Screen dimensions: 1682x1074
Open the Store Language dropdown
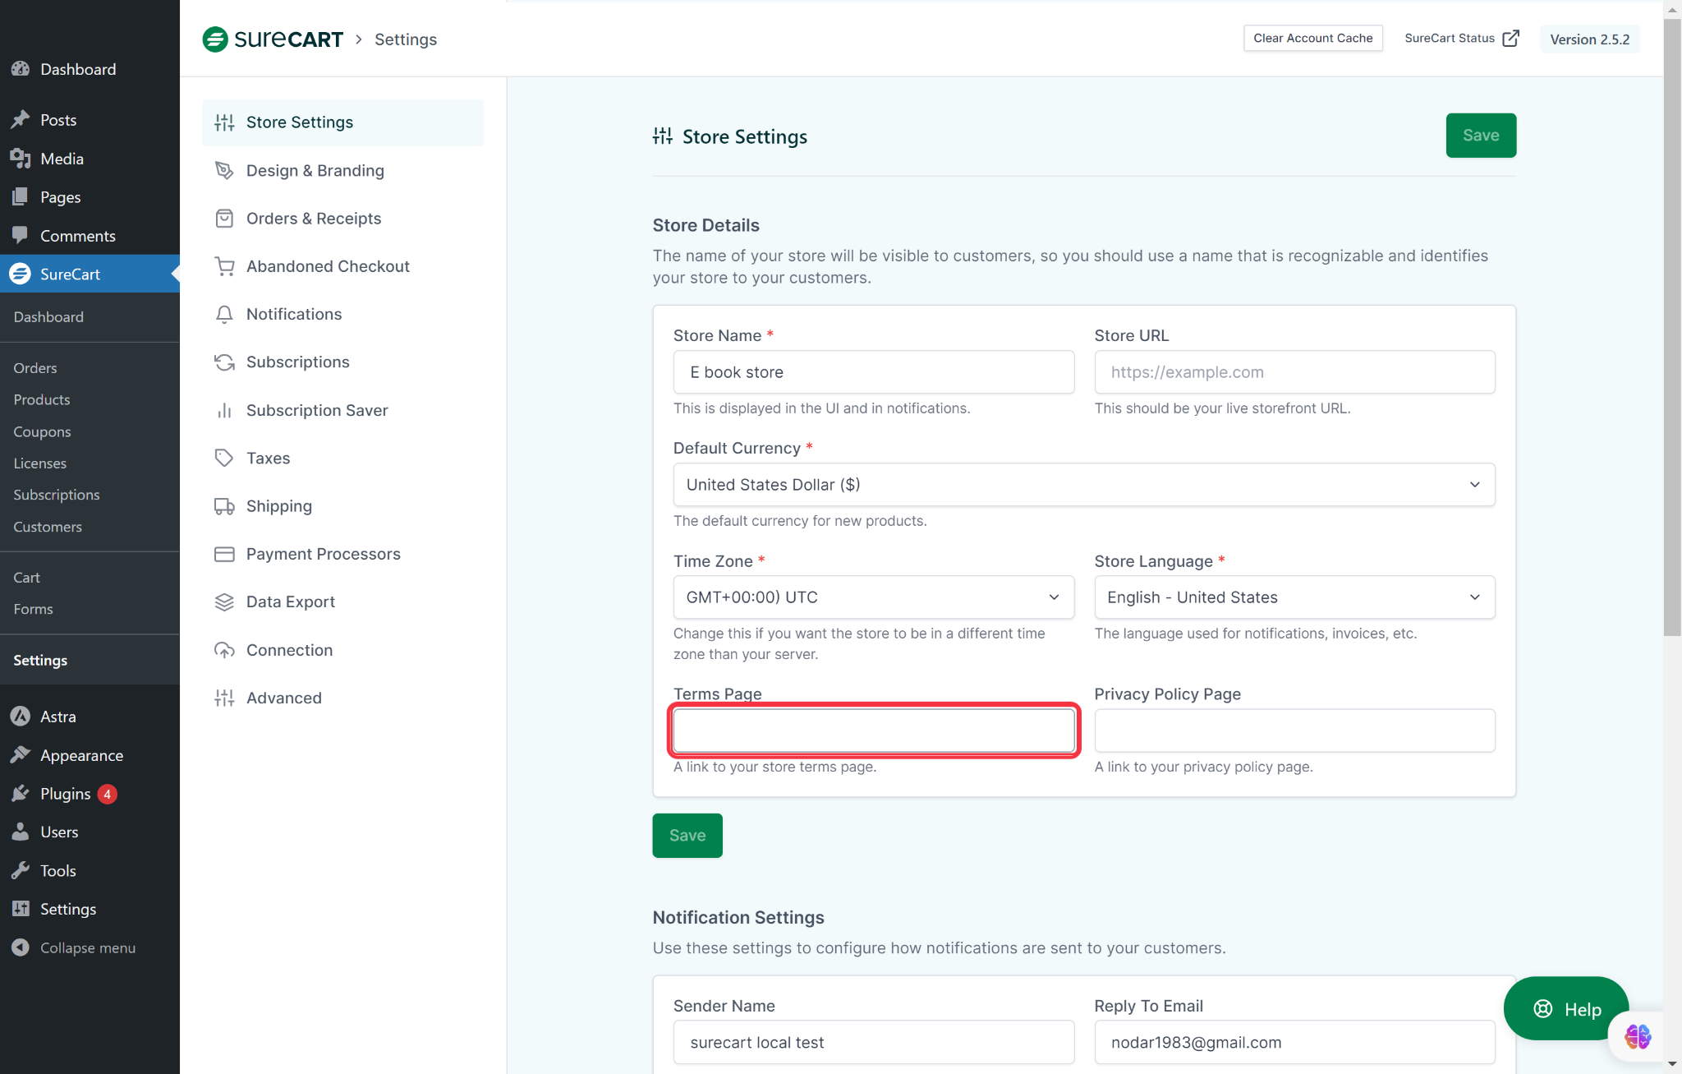[x=1294, y=597]
